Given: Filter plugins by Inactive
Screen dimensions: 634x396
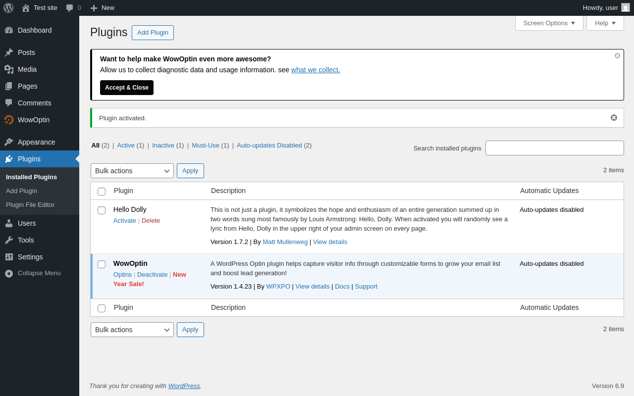Looking at the screenshot, I should [163, 145].
